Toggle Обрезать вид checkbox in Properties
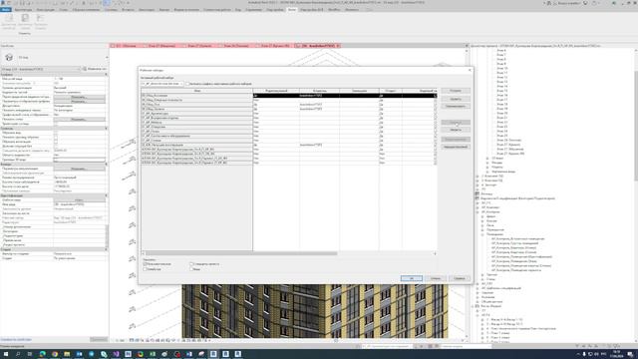This screenshot has height=359, width=638. coord(56,133)
